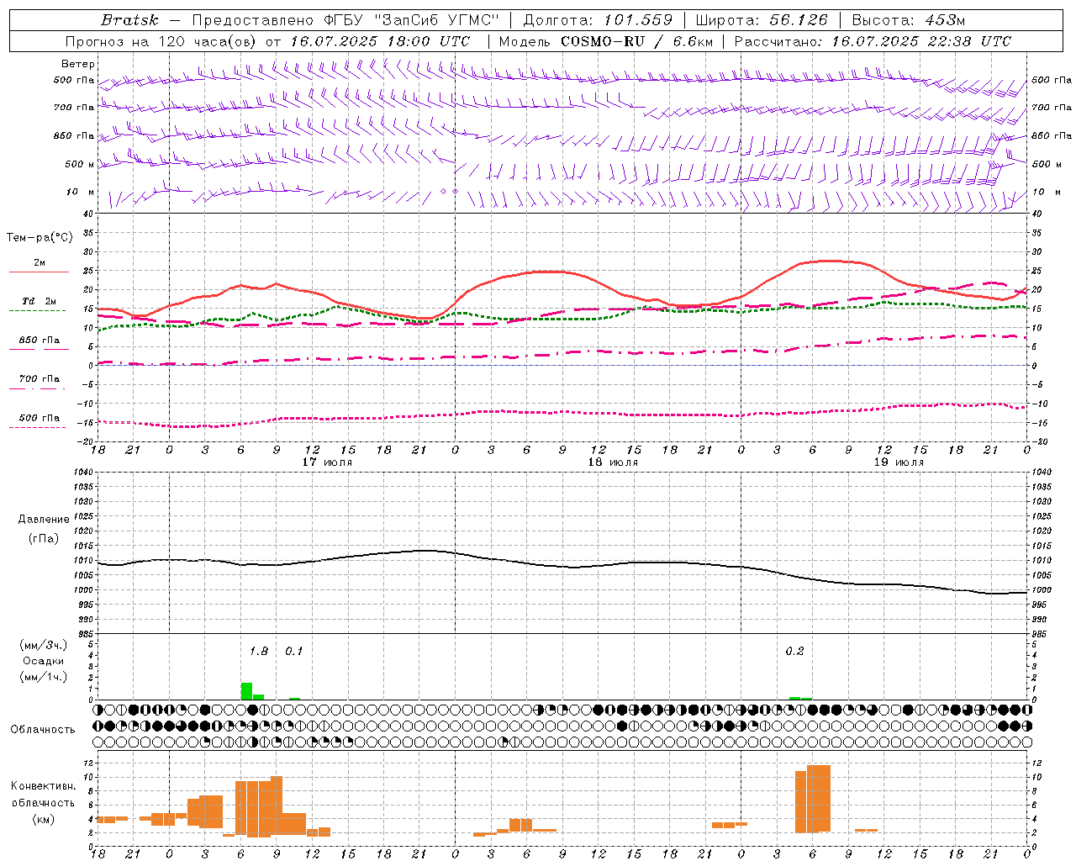The width and height of the screenshot is (1076, 861).
Task: Click the 'Высота: 453м' elevation text
Action: click(x=909, y=20)
